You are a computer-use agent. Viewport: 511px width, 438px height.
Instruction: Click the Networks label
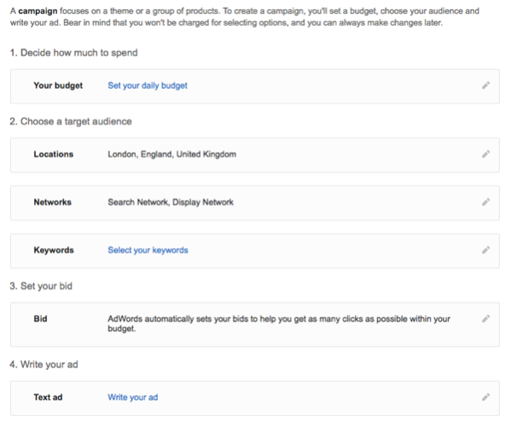coord(53,202)
